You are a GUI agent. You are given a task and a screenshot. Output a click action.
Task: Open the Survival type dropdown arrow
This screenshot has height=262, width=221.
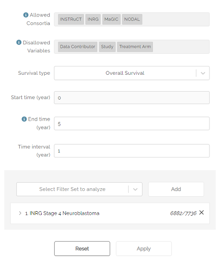tap(203, 73)
